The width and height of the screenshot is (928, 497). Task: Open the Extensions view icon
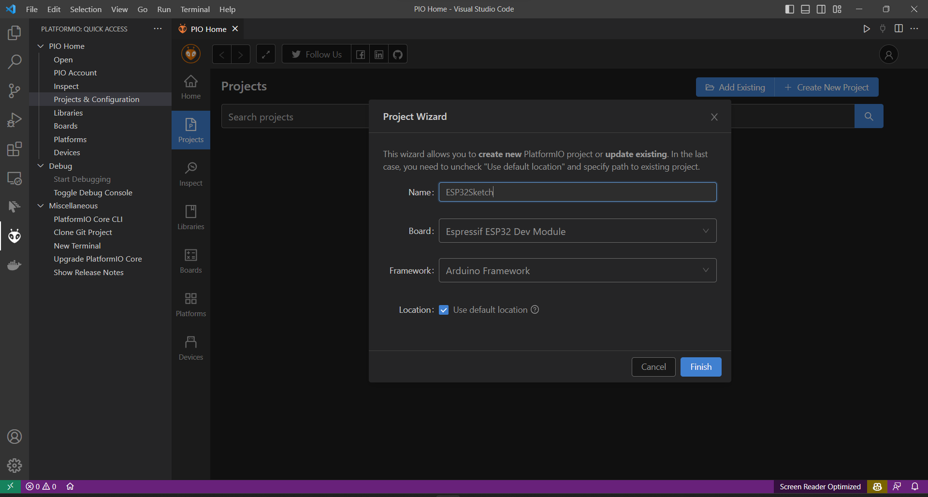coord(14,149)
